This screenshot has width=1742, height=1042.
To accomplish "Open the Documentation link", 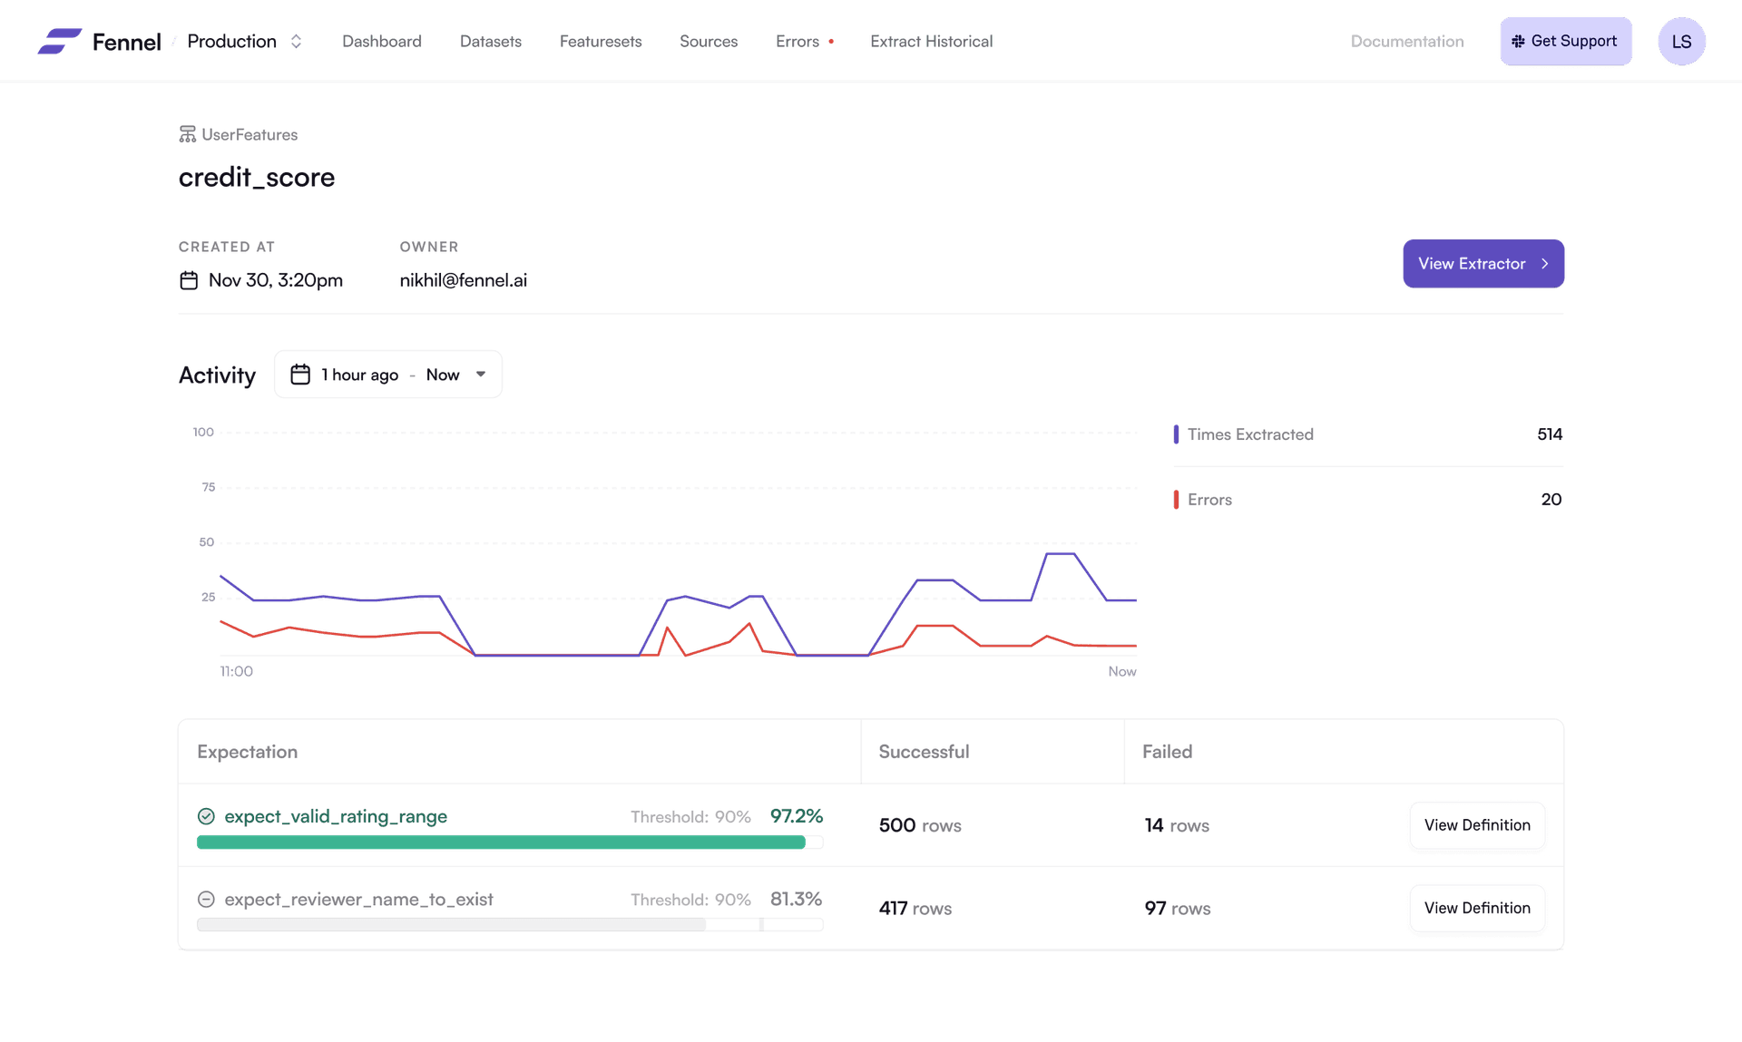I will (1406, 41).
